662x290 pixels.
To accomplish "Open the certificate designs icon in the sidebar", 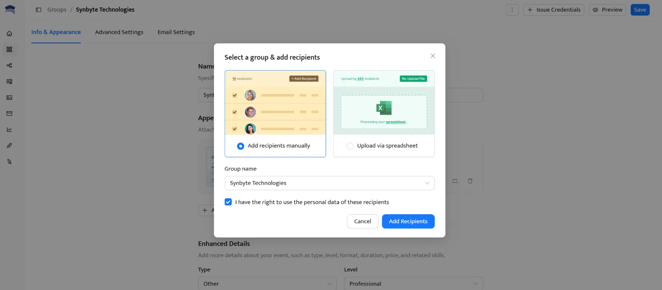I will (x=9, y=81).
